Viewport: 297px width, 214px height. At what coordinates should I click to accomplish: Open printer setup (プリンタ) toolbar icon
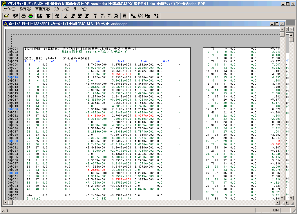(x=15, y=16)
